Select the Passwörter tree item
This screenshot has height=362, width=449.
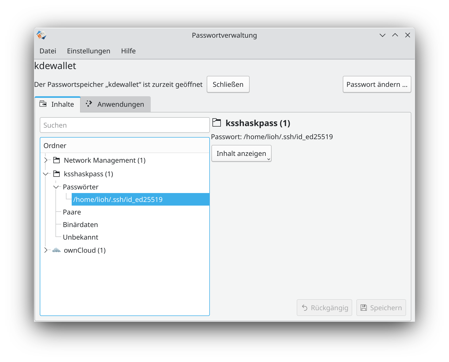point(81,187)
